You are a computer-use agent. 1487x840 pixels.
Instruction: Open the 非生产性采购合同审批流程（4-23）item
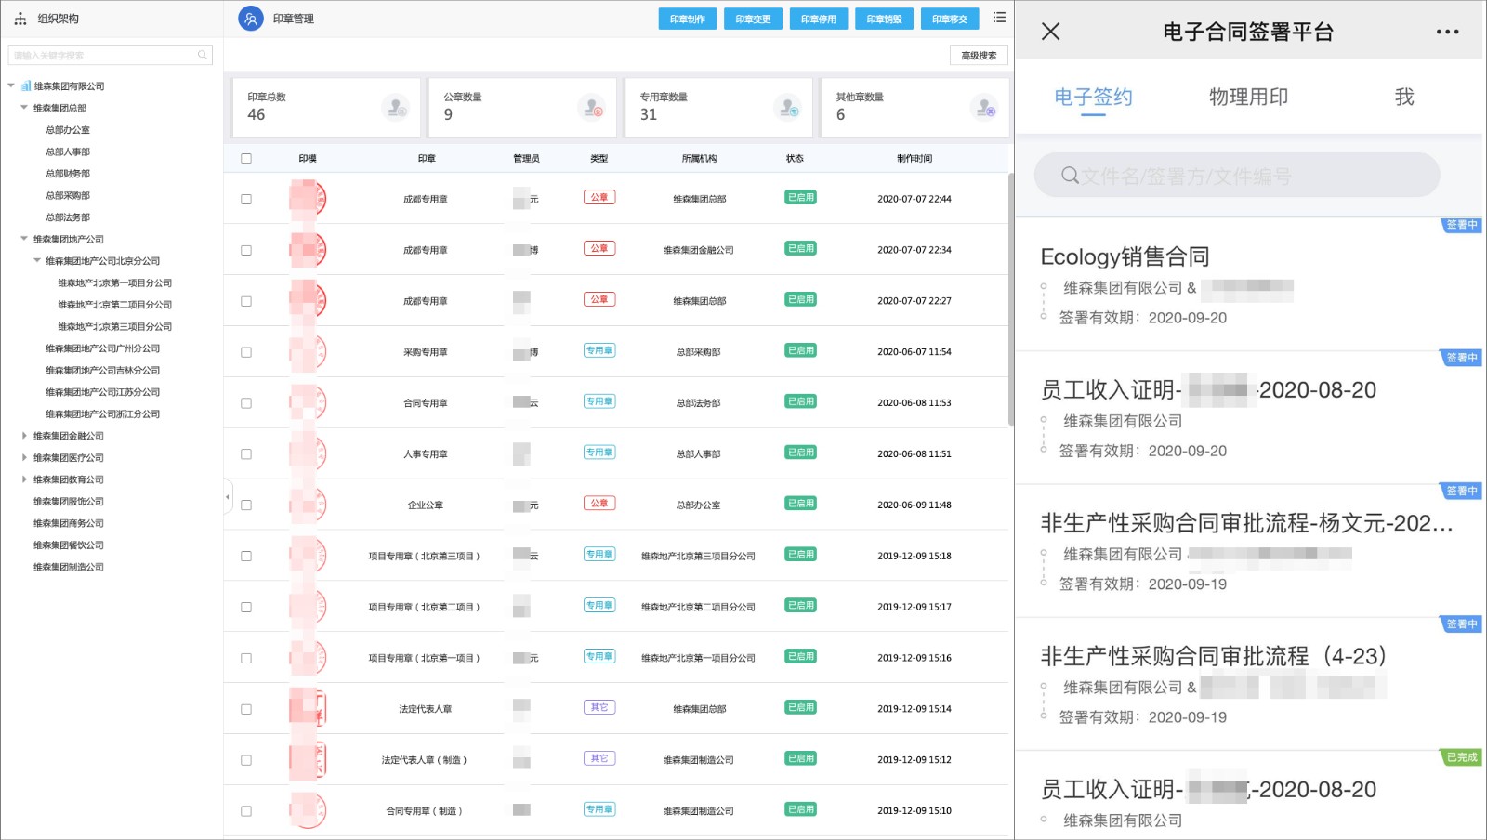[1249, 684]
